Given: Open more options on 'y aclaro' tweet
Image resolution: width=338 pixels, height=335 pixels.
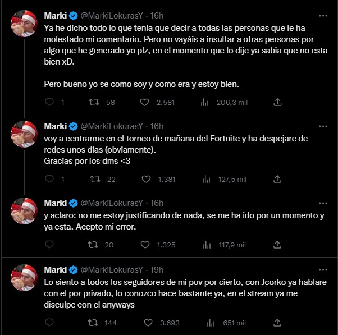Looking at the screenshot, I should point(323,203).
